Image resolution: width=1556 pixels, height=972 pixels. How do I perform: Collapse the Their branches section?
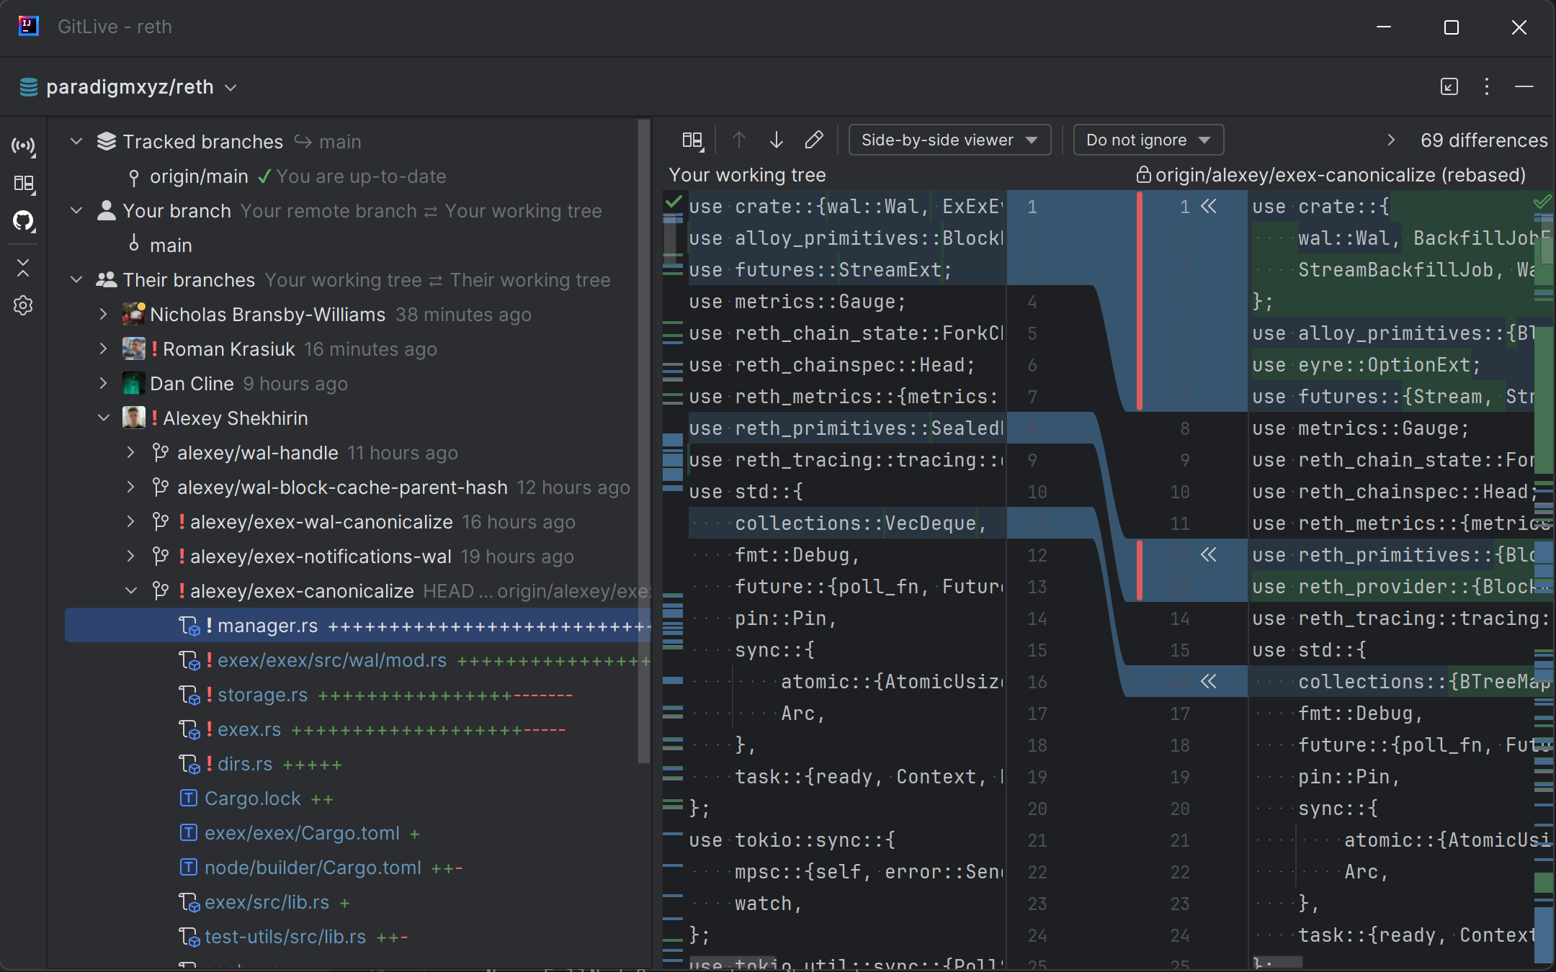pos(76,280)
